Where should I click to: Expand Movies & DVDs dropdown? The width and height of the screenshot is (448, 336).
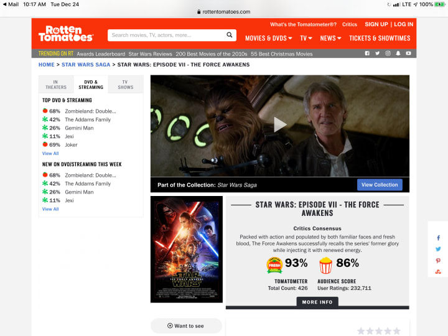pos(269,38)
